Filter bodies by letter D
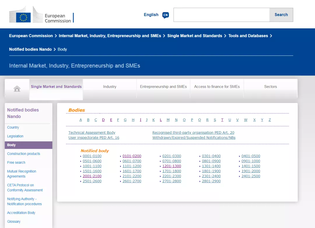The width and height of the screenshot is (315, 228). tap(103, 120)
